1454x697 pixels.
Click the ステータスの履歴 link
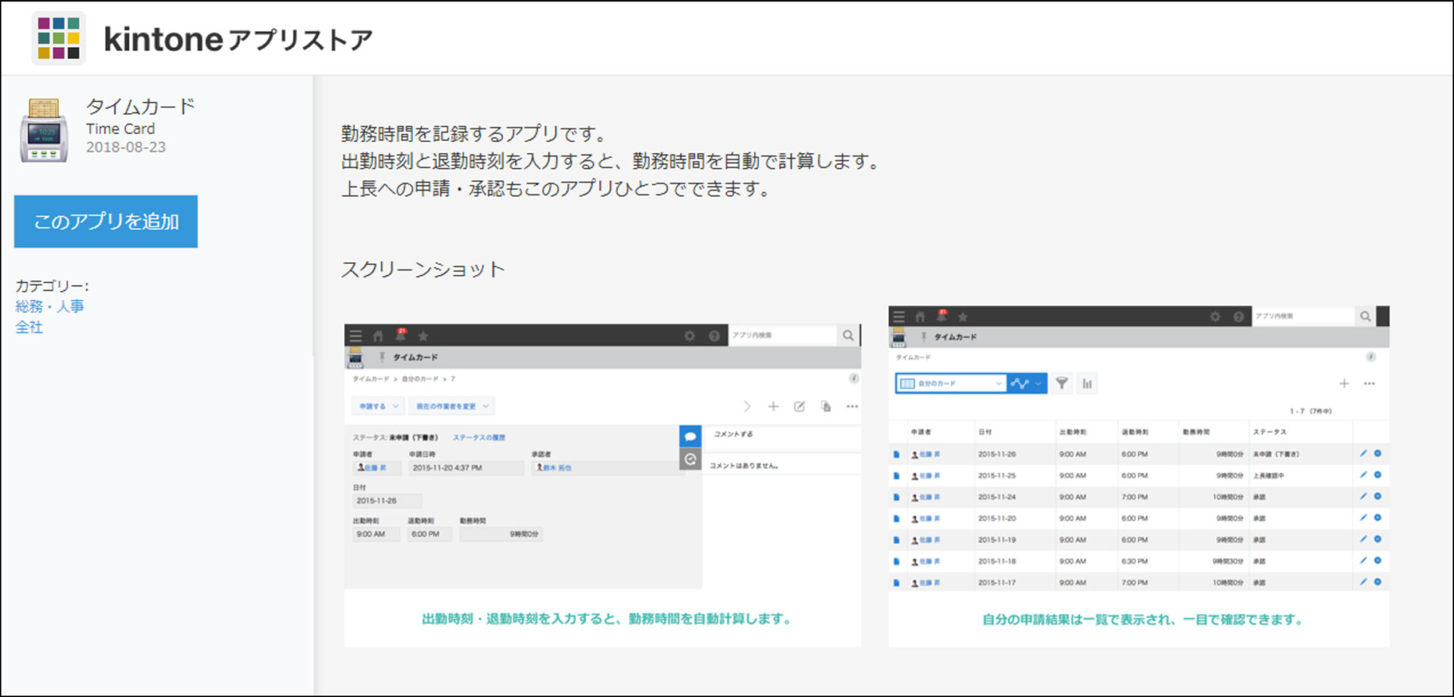point(479,437)
